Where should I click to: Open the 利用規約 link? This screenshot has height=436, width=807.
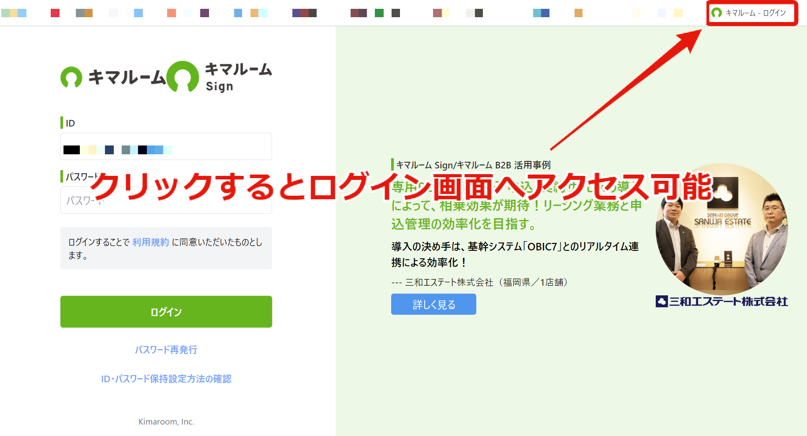(x=151, y=242)
